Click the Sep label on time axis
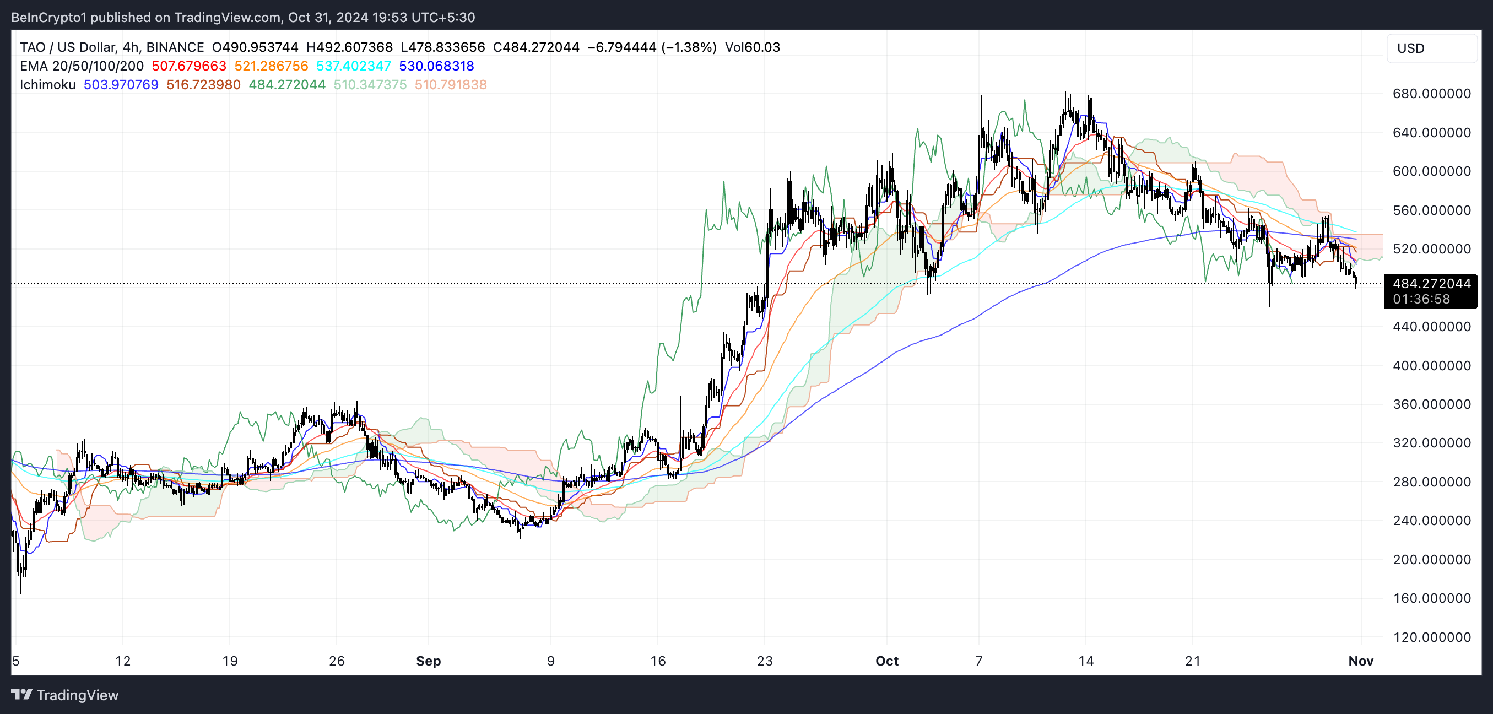 [428, 661]
